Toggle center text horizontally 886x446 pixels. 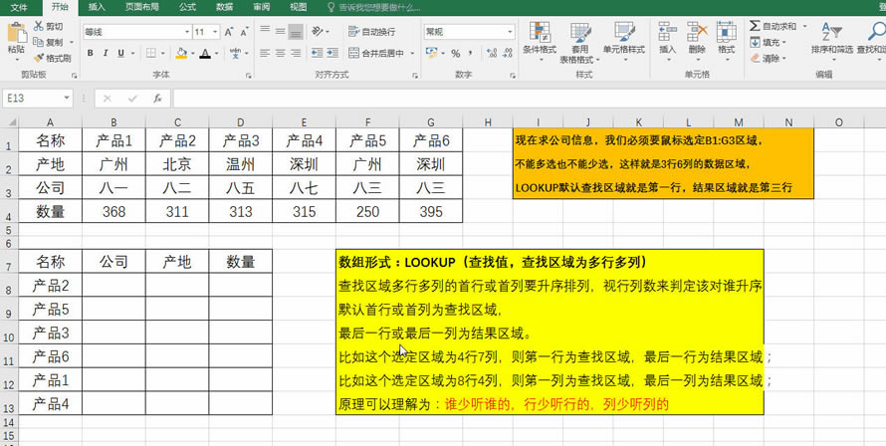pyautogui.click(x=281, y=53)
